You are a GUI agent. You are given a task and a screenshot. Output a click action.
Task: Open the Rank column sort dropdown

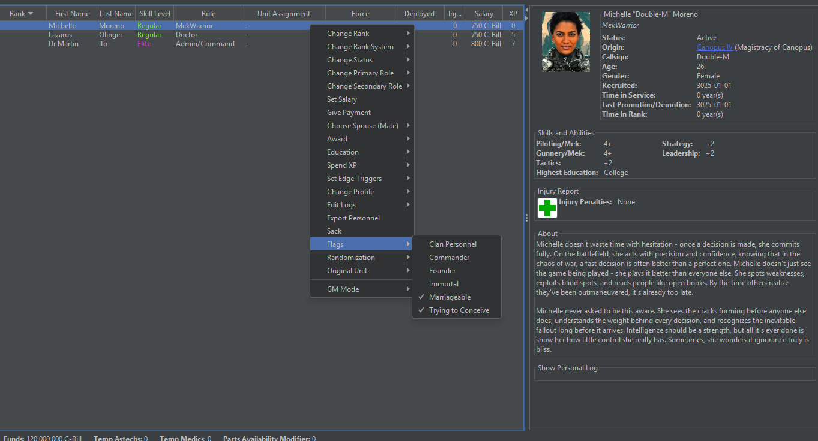(x=22, y=13)
